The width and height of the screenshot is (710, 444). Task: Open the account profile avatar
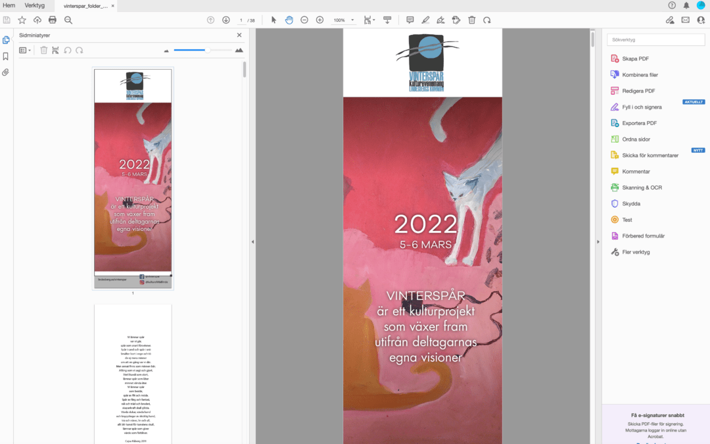click(701, 5)
